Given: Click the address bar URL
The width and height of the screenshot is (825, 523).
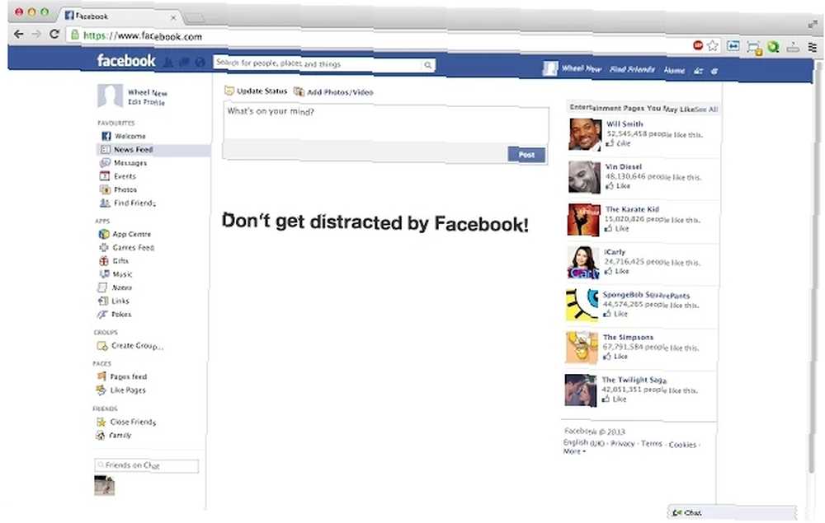Looking at the screenshot, I should pyautogui.click(x=143, y=35).
